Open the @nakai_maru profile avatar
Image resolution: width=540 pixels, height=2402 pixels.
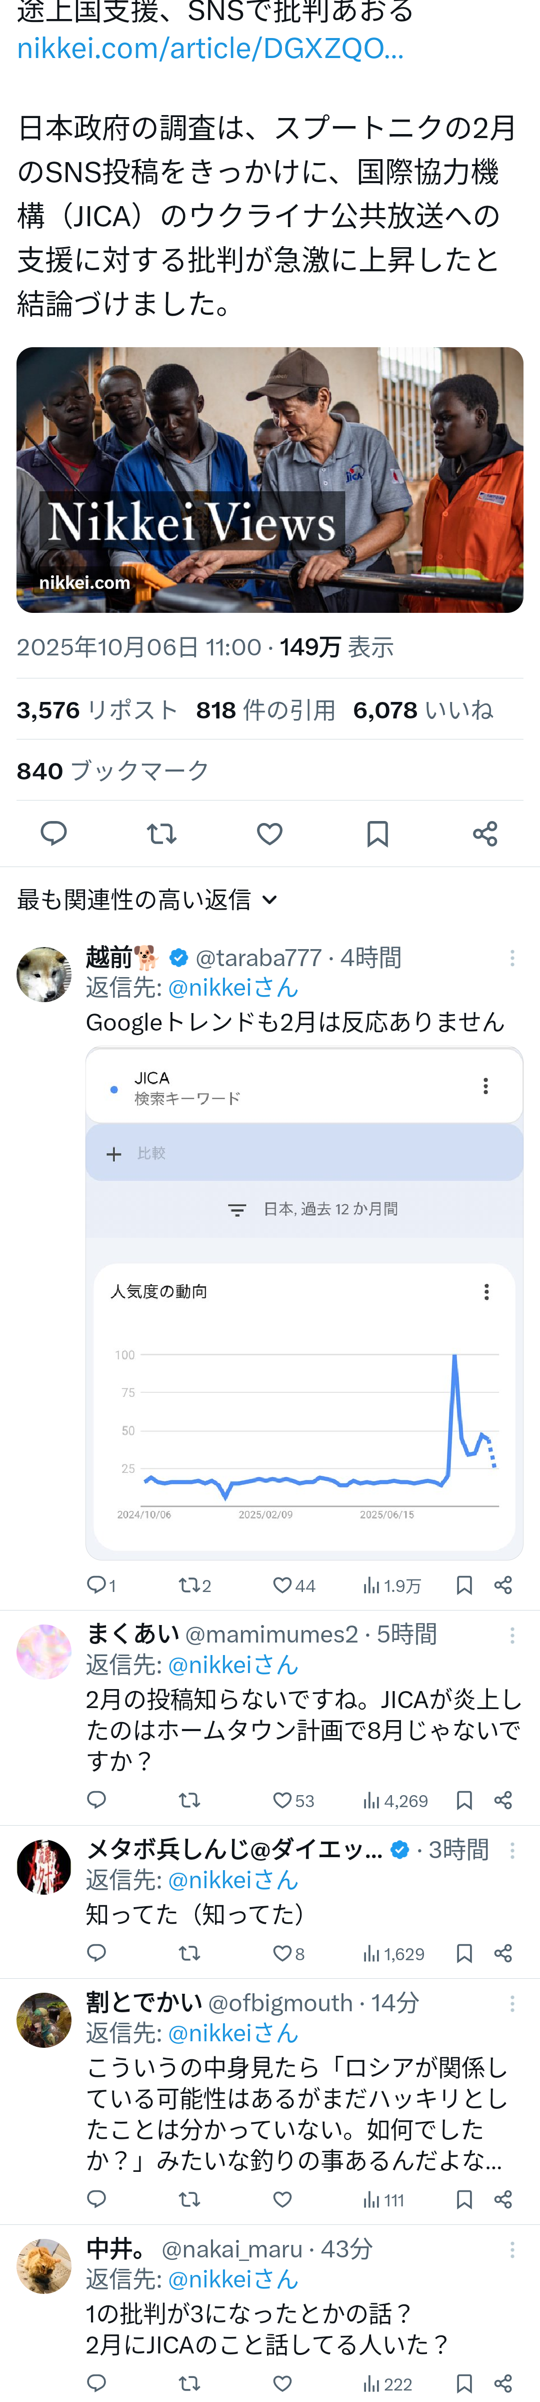tap(44, 2265)
